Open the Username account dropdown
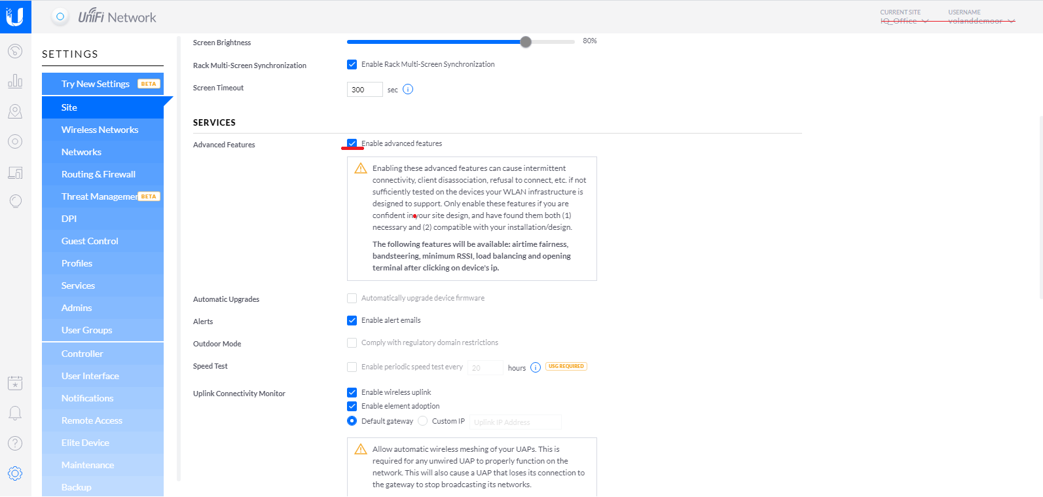This screenshot has height=497, width=1043. [981, 21]
